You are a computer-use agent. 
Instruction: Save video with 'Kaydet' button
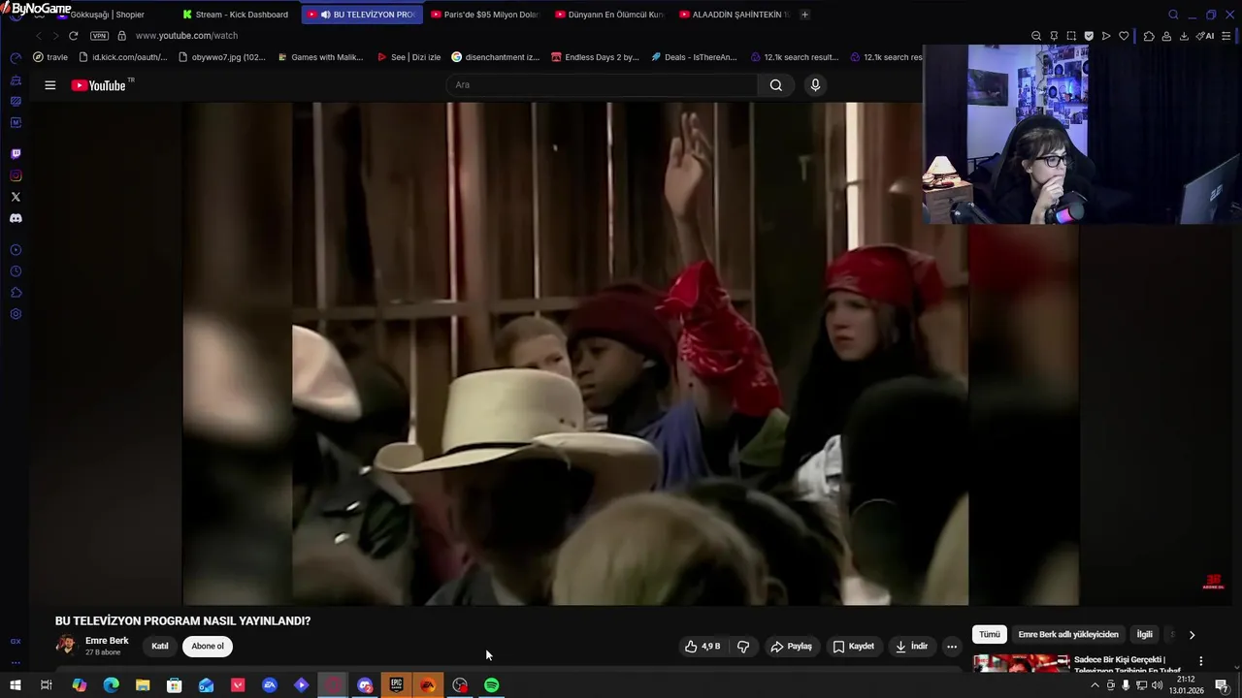853,647
